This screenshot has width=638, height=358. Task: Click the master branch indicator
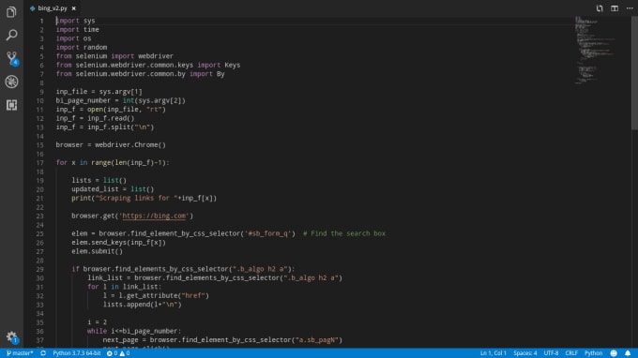pyautogui.click(x=20, y=353)
